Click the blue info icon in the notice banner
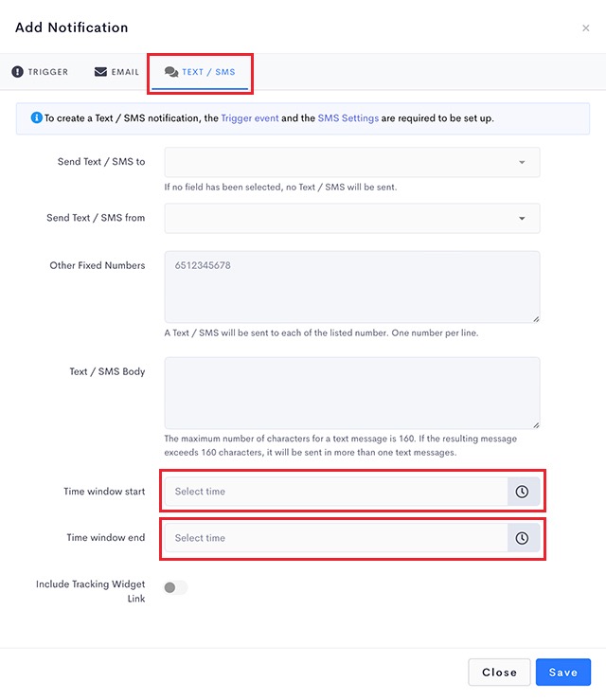 tap(37, 117)
